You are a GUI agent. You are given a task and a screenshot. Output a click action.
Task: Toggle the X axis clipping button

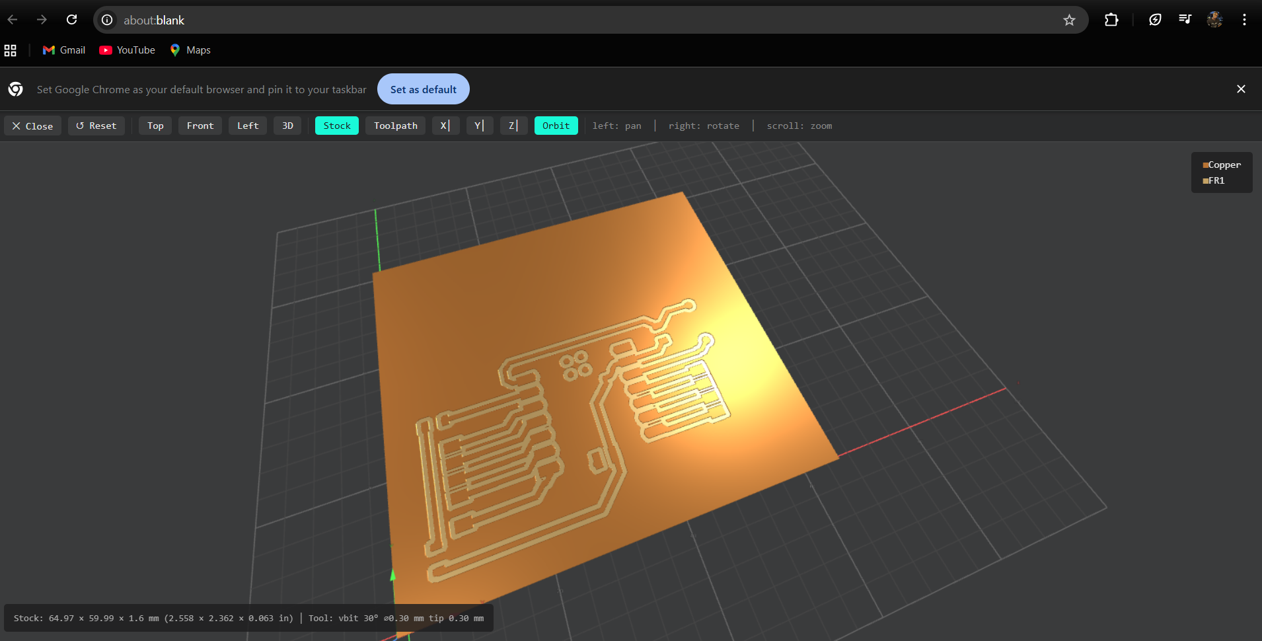point(445,126)
